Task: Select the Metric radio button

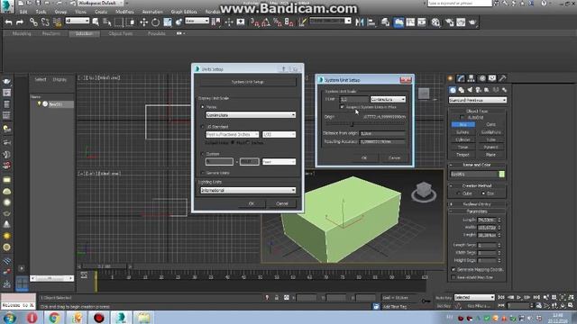Action: (x=202, y=107)
